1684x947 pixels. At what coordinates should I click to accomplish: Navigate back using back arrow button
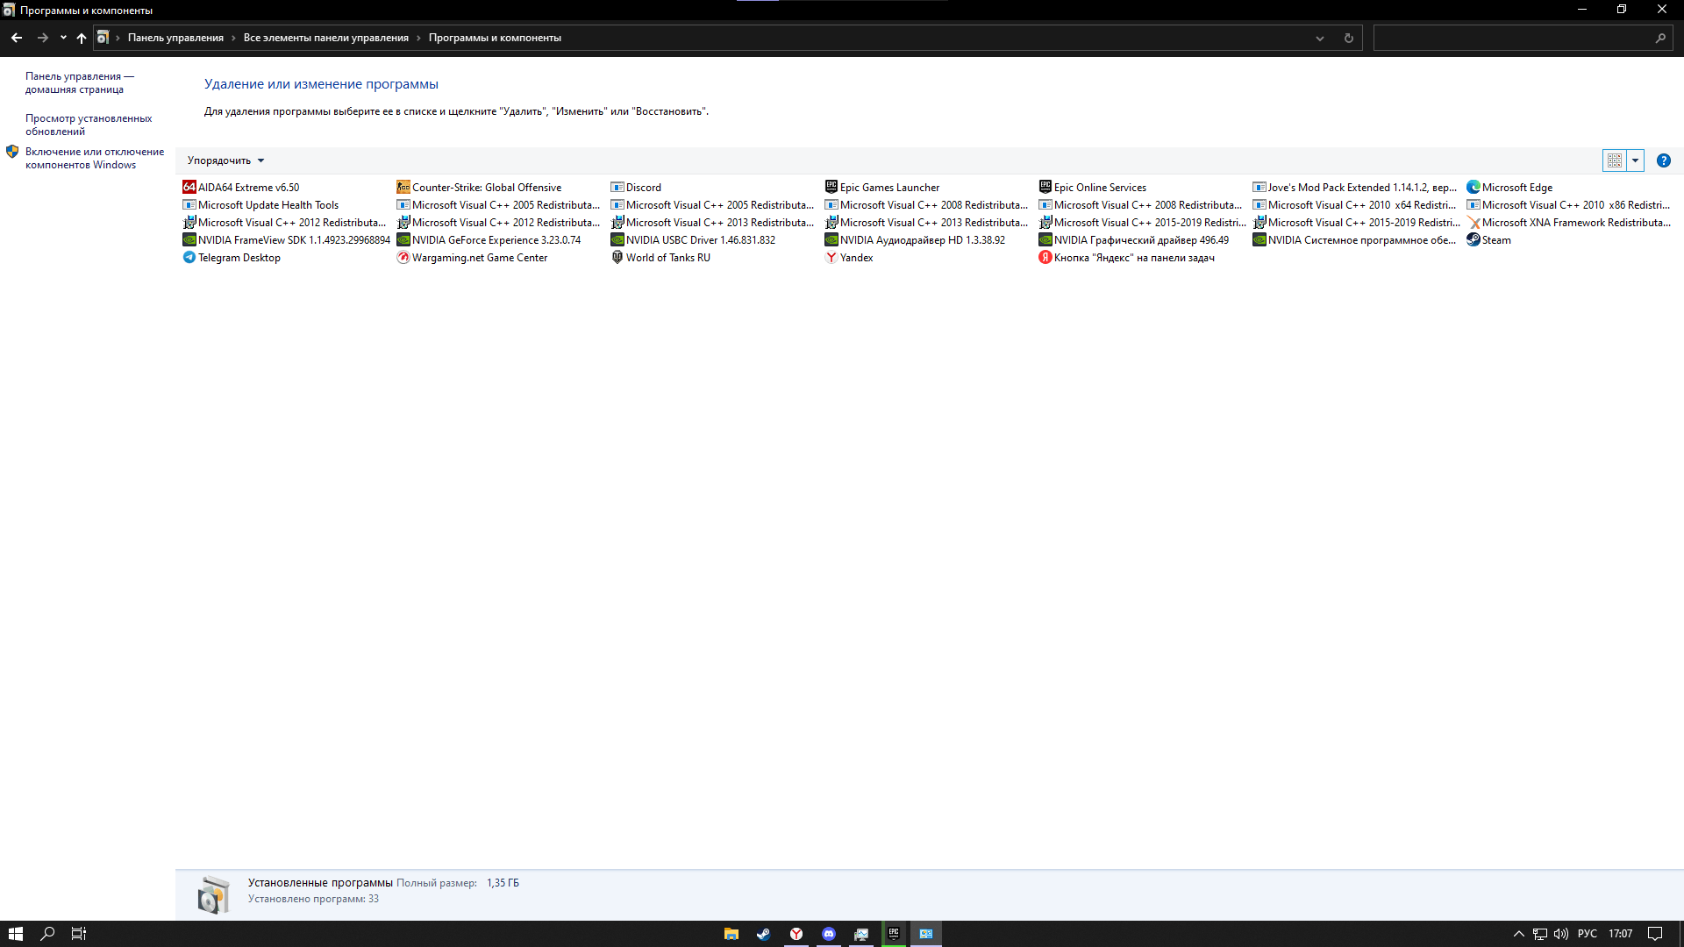point(15,39)
